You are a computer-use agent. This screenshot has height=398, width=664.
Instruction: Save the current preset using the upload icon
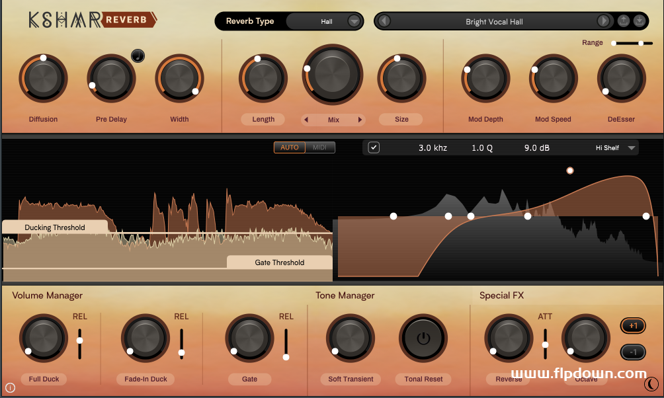click(622, 20)
